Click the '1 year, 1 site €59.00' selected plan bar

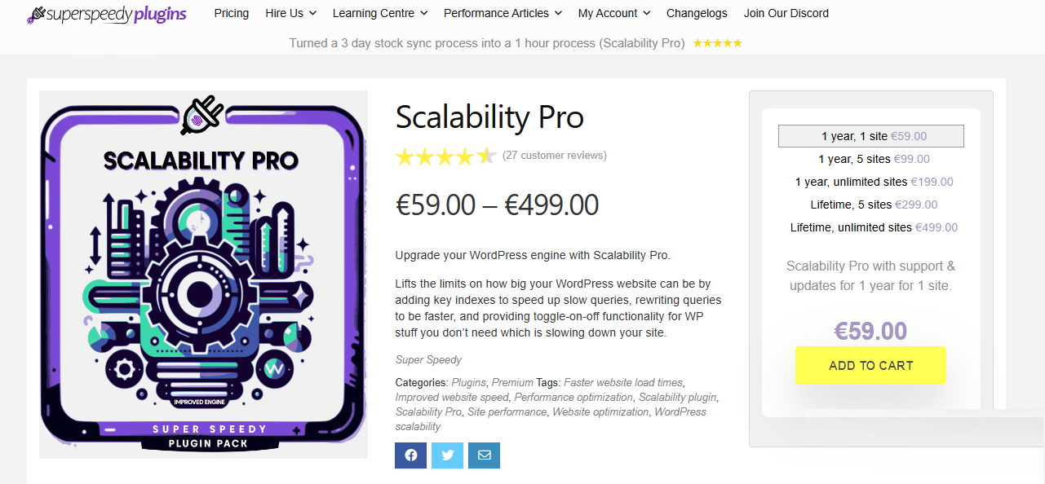[x=870, y=135]
